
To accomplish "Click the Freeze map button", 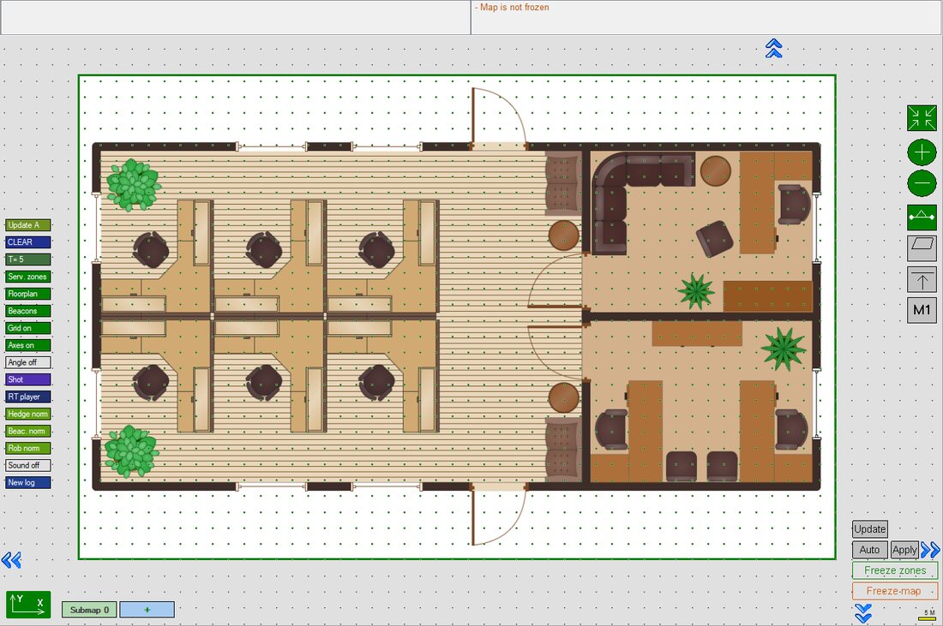I will coord(894,591).
